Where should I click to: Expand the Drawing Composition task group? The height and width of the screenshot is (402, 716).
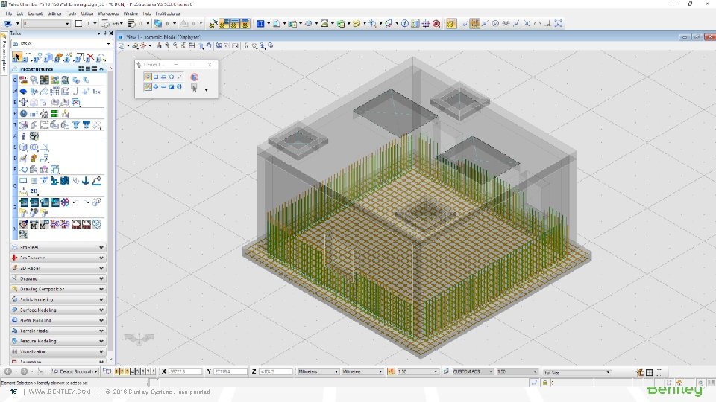[x=58, y=289]
